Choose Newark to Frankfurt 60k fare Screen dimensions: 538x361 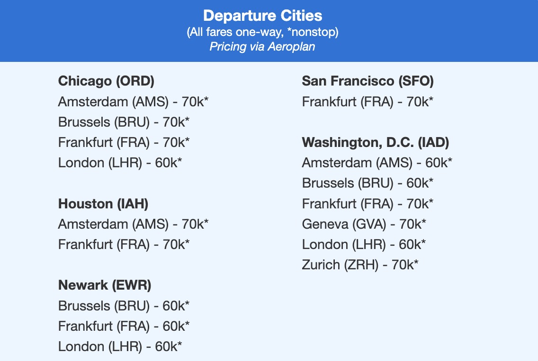point(124,326)
